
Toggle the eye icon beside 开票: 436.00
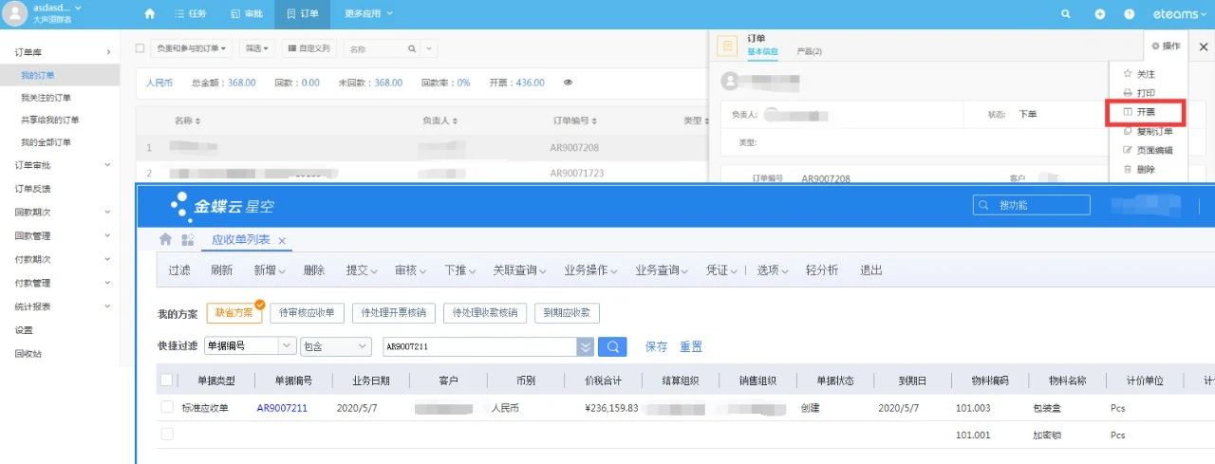568,83
